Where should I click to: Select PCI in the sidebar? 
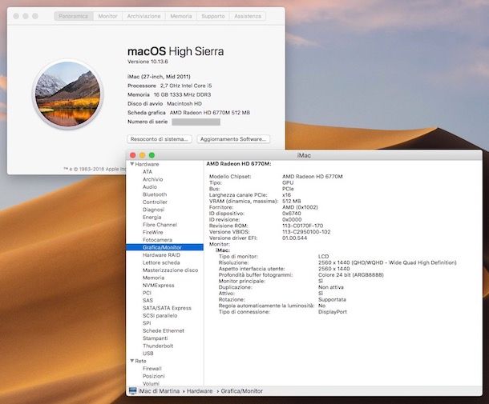click(x=147, y=293)
